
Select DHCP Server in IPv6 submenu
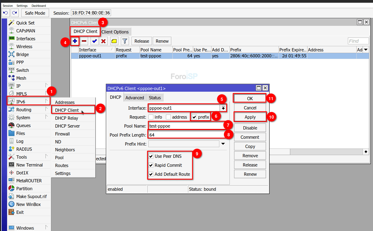[x=67, y=126]
